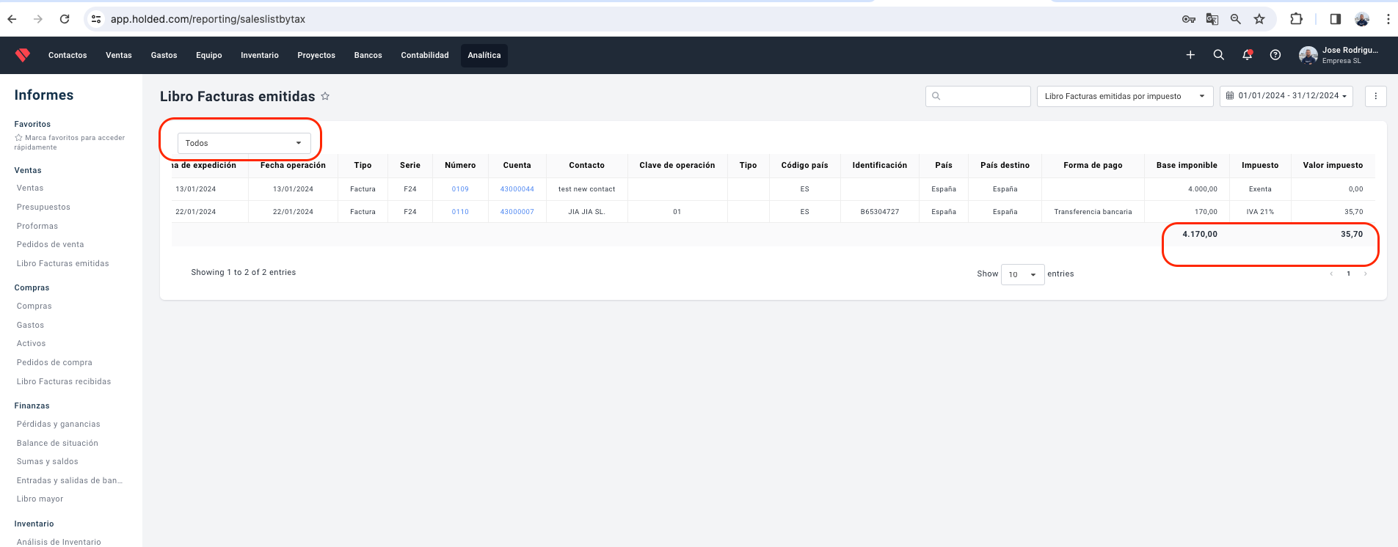
Task: Click the Transferencia bancaria cell
Action: pyautogui.click(x=1093, y=212)
